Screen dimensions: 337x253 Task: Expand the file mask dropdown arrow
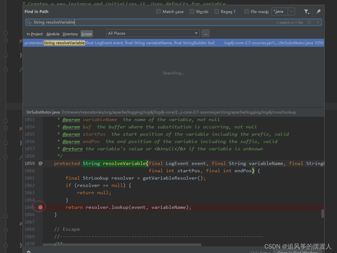(x=291, y=11)
